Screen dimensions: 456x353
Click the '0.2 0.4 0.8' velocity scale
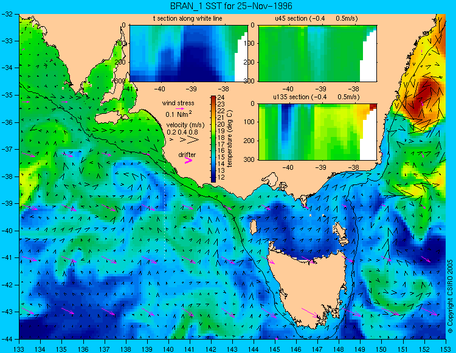tap(182, 132)
